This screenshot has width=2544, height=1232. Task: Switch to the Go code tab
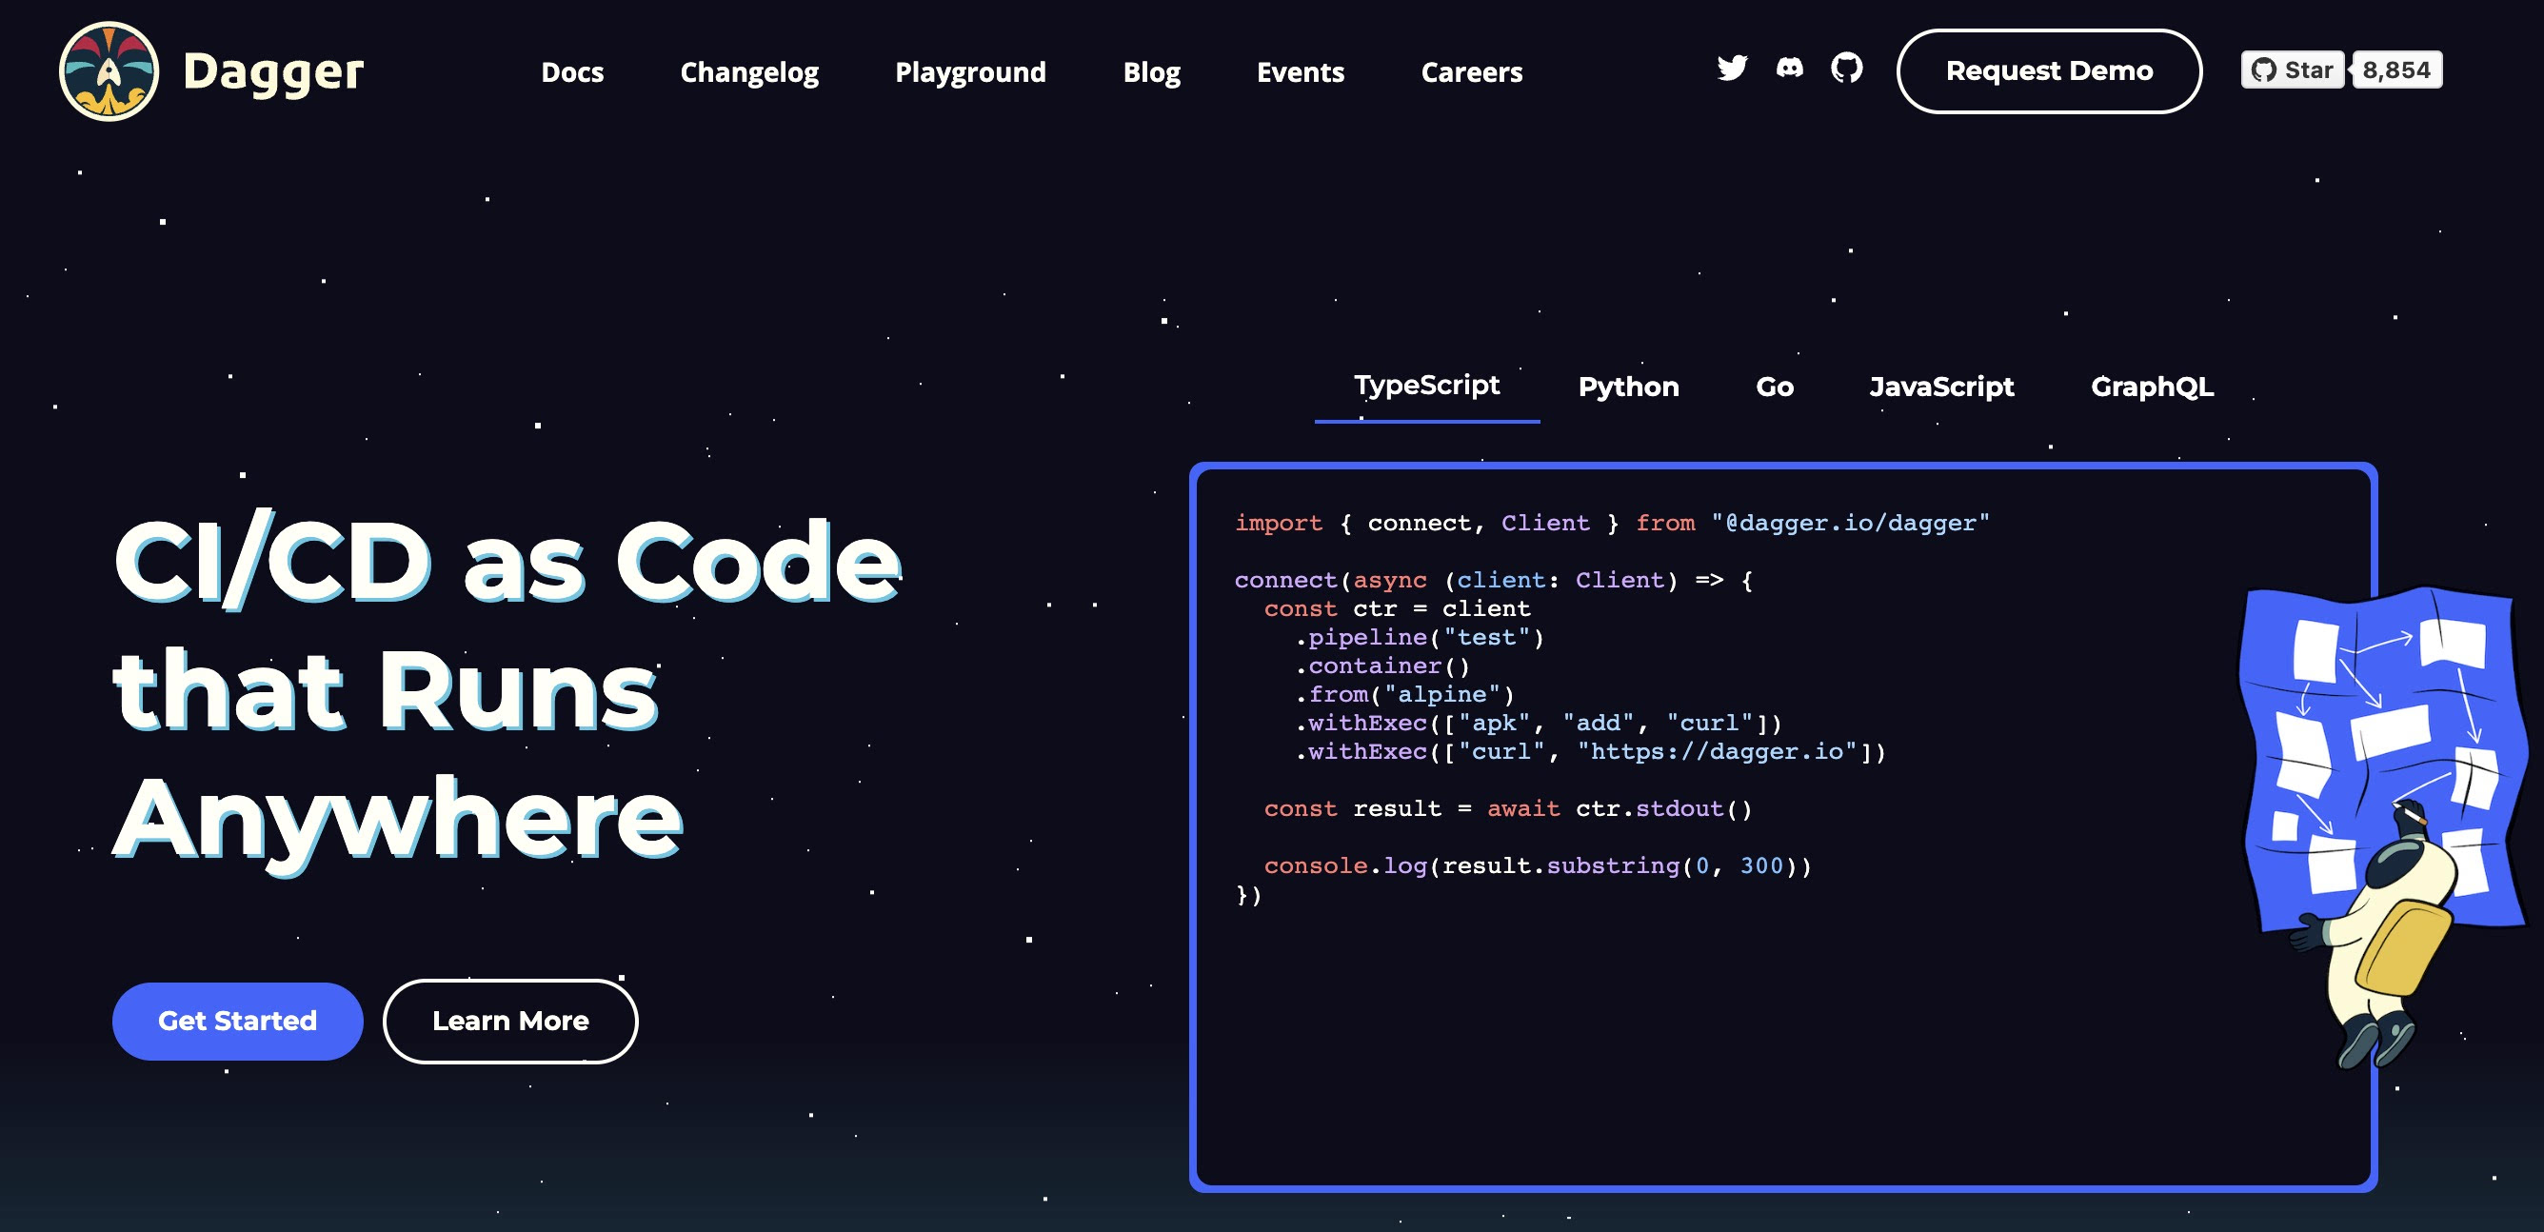(x=1774, y=386)
